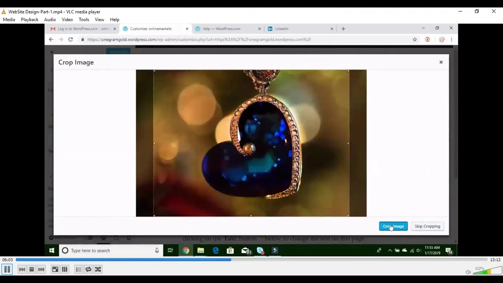The image size is (503, 283).
Task: Stop playback in VLC
Action: click(x=31, y=269)
